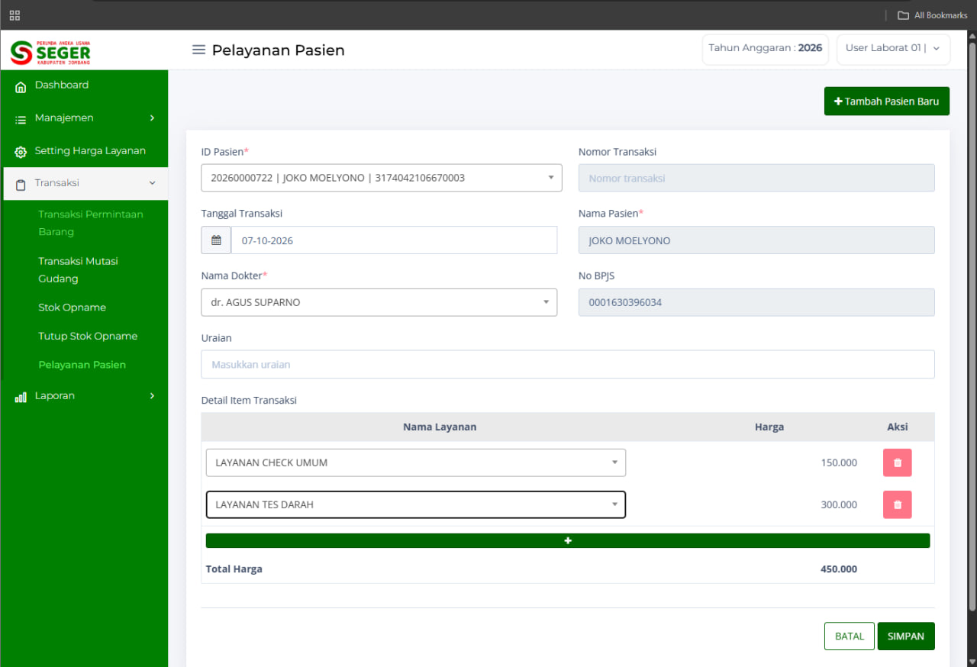Viewport: 977px width, 667px height.
Task: Click the calendar icon for Tanggal Transaksi
Action: tap(216, 240)
